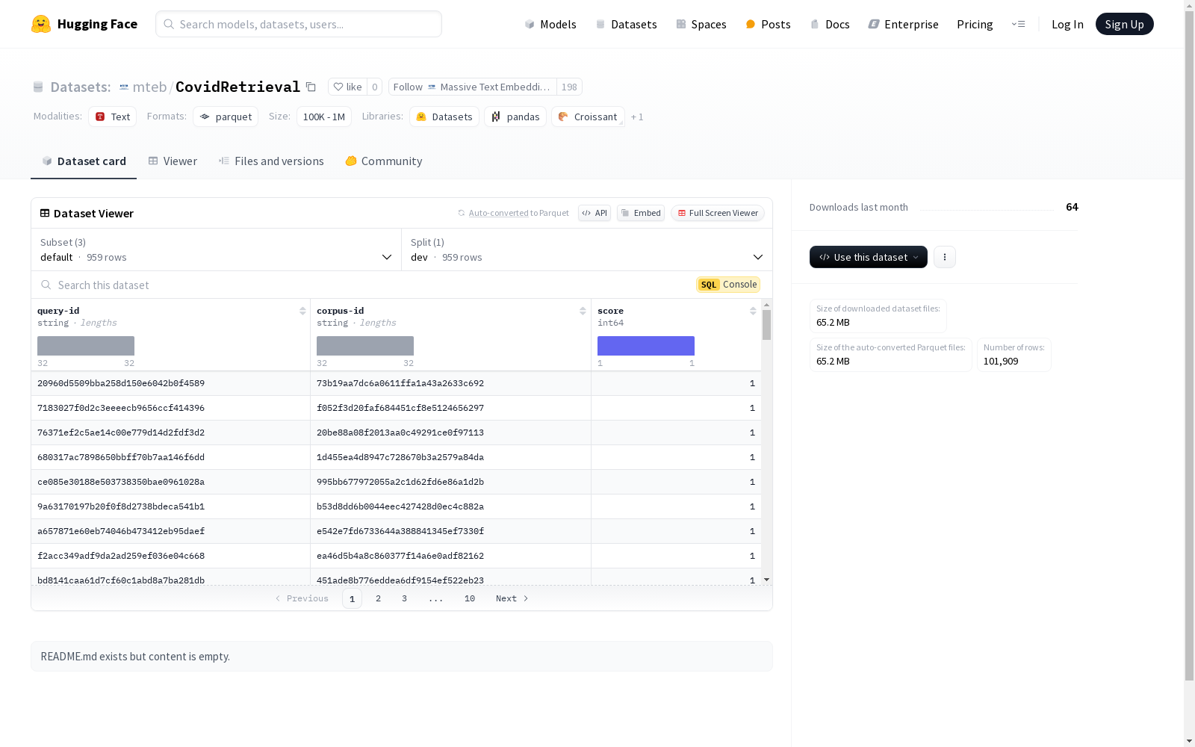Go to Enterprise page
The image size is (1195, 747).
point(903,24)
